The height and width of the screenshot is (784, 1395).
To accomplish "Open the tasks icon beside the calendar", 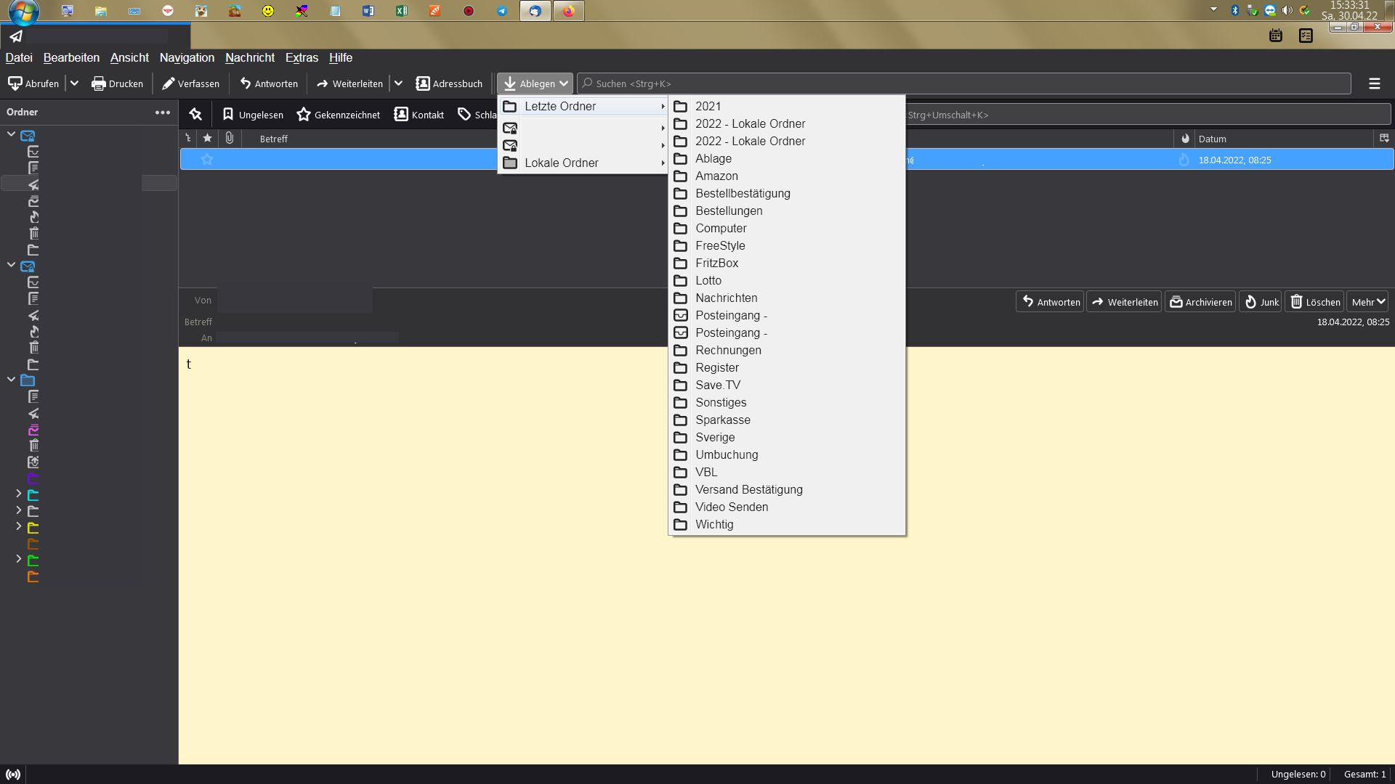I will (1306, 36).
